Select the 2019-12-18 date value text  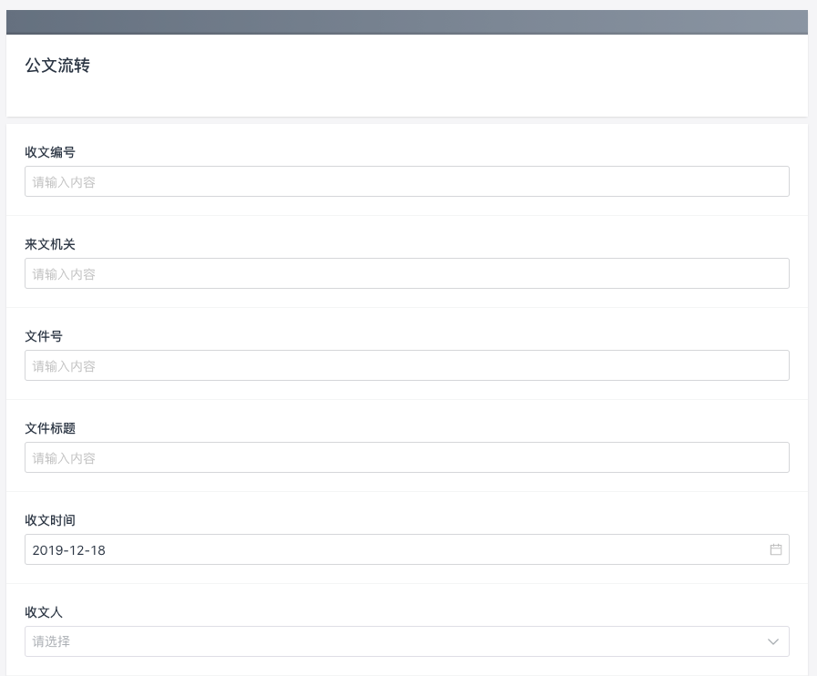click(69, 550)
